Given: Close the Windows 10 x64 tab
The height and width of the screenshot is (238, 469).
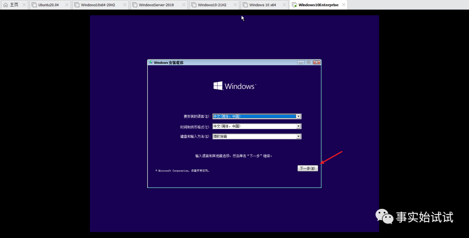Looking at the screenshot, I should click(284, 5).
